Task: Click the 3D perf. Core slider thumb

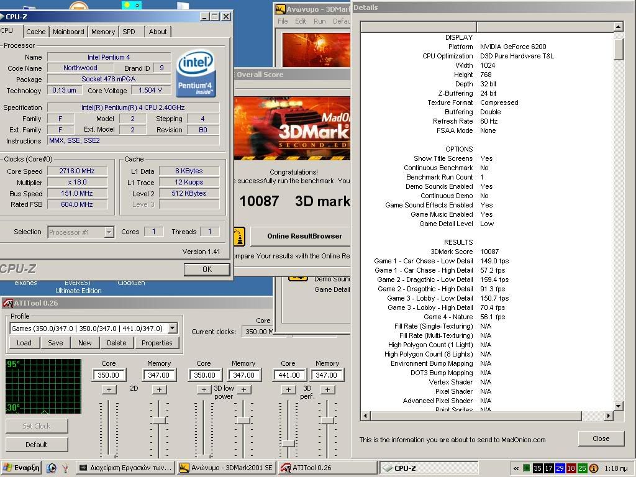Action: click(288, 443)
